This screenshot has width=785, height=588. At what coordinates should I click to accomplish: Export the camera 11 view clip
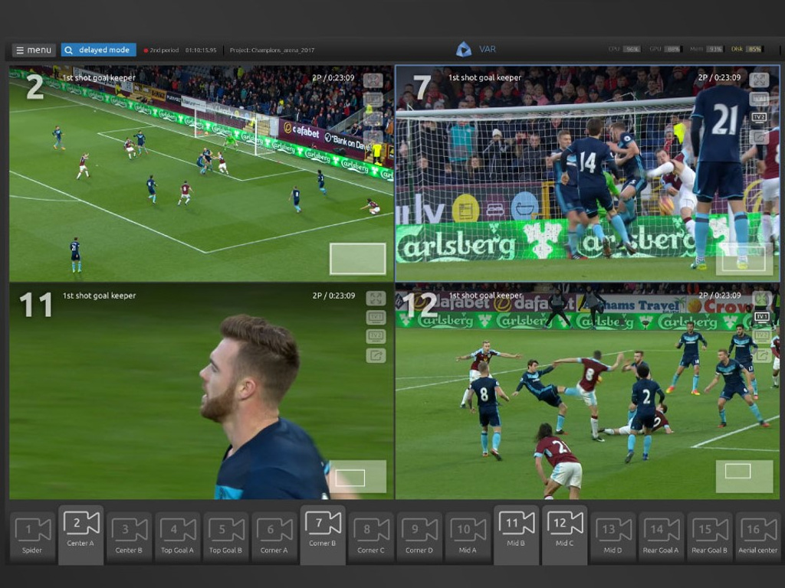coord(376,355)
